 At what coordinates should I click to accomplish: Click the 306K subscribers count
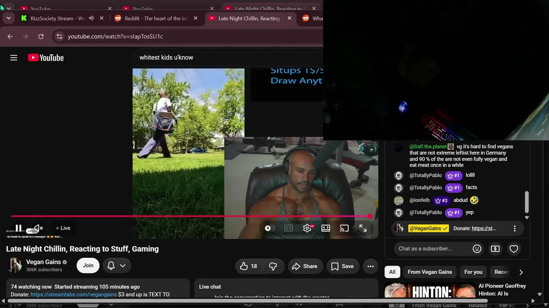pyautogui.click(x=44, y=270)
